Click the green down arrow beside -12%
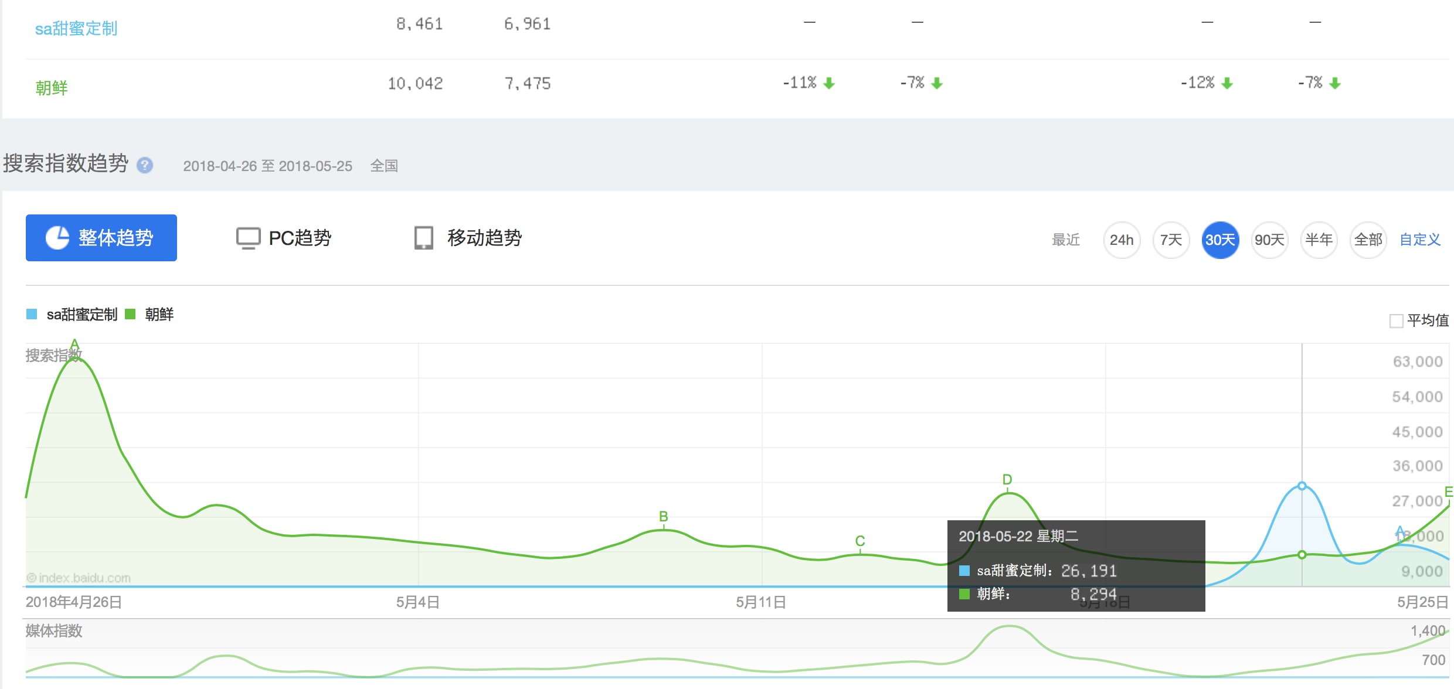 pos(1227,83)
